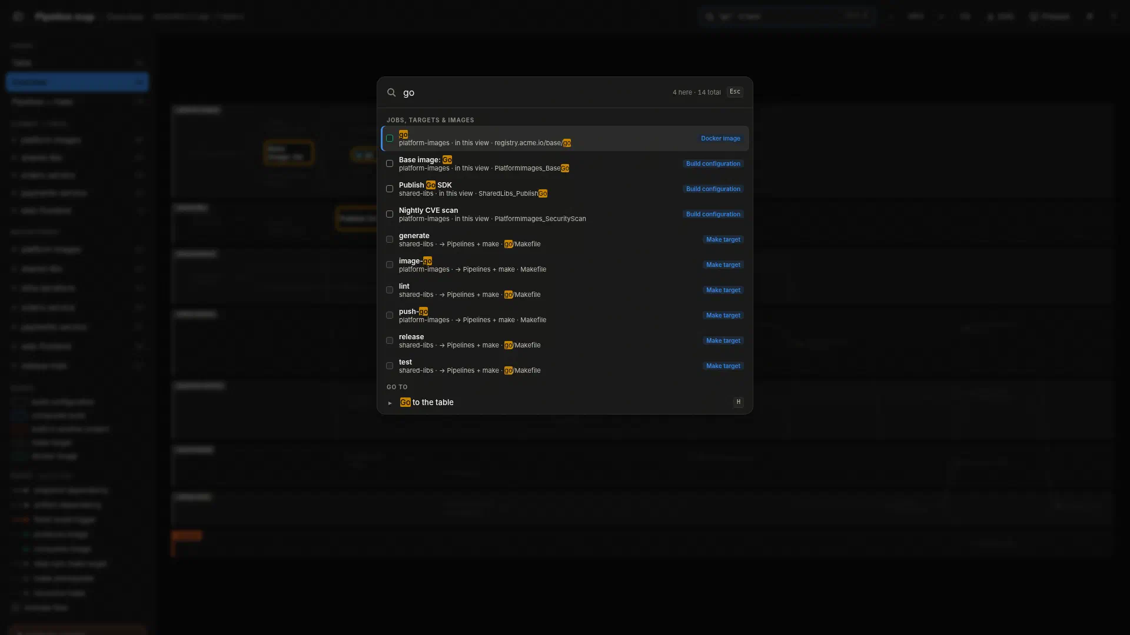Click the 'JOBS, TARGETS & IMAGES' section header
This screenshot has width=1130, height=635.
[430, 120]
